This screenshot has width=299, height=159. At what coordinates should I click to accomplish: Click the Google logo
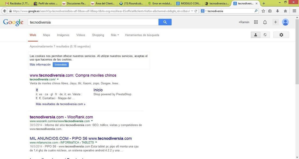[x=13, y=22]
